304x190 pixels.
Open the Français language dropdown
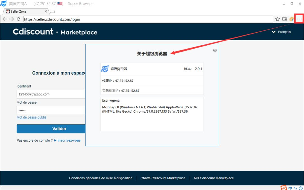pos(281,32)
